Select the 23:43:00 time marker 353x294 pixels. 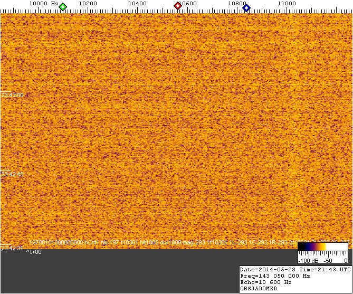point(13,95)
